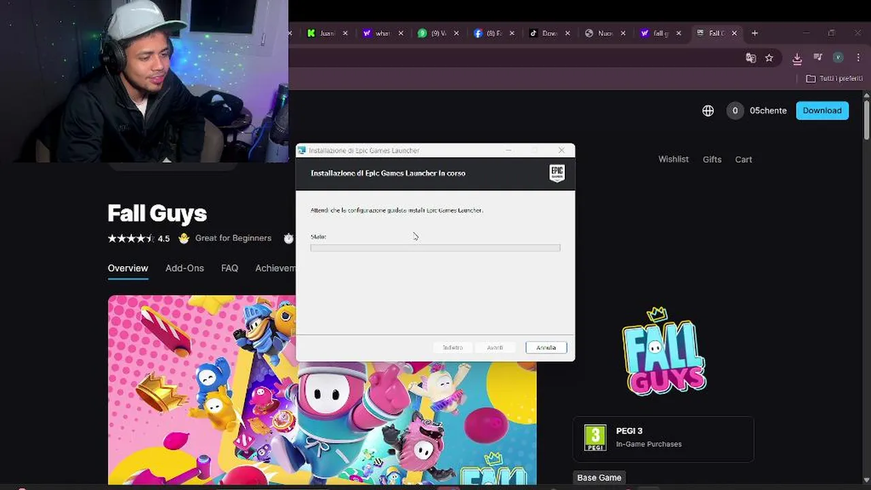Click Annulla in the installer dialog

coord(546,348)
